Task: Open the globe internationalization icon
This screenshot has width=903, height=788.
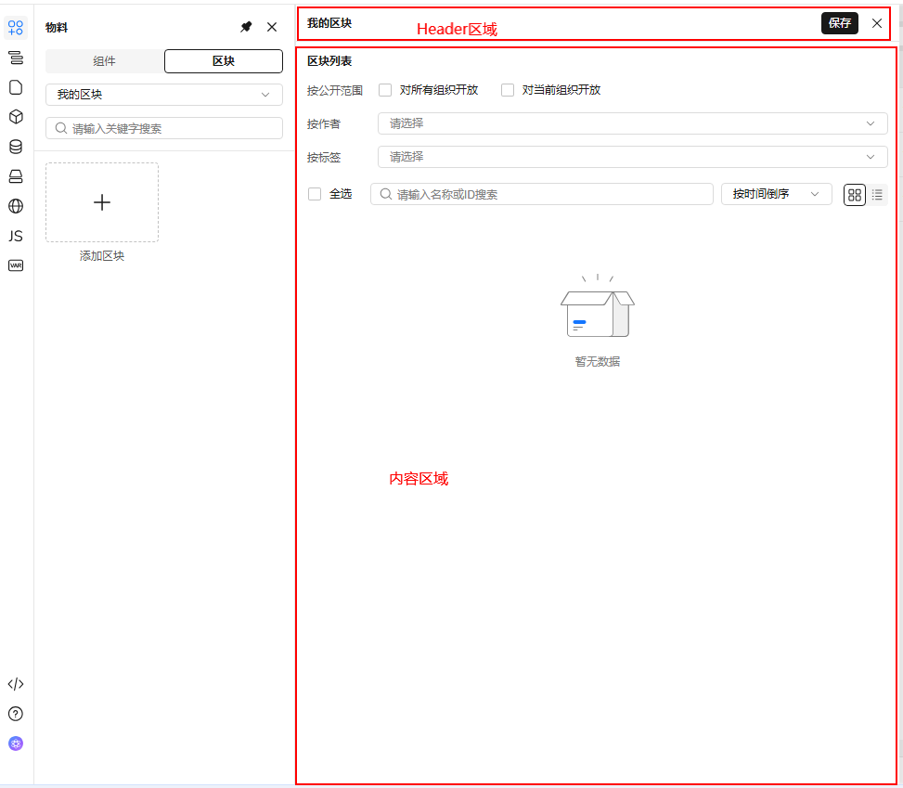Action: point(15,206)
